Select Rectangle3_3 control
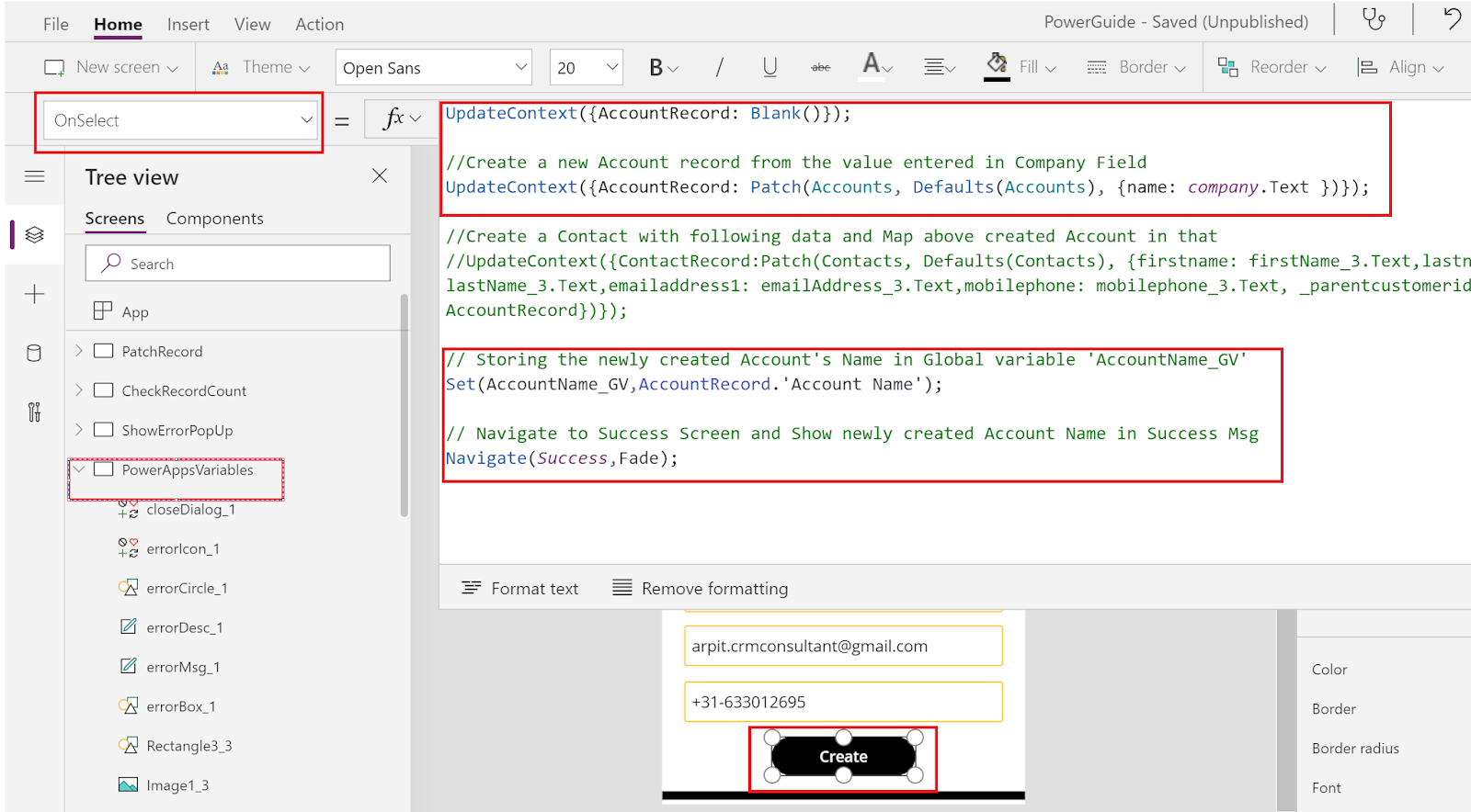Image resolution: width=1471 pixels, height=812 pixels. (189, 747)
